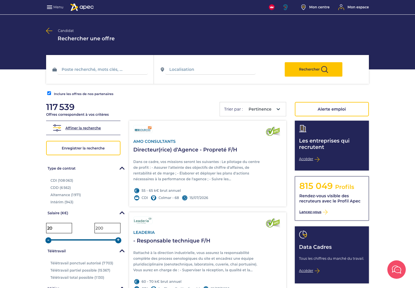Click the location pin in search bar
The height and width of the screenshot is (288, 415).
pyautogui.click(x=162, y=70)
